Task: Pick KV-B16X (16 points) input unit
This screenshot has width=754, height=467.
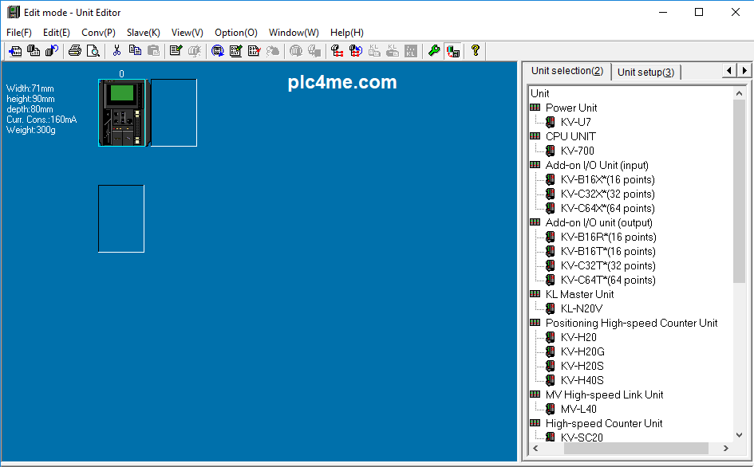Action: (607, 179)
